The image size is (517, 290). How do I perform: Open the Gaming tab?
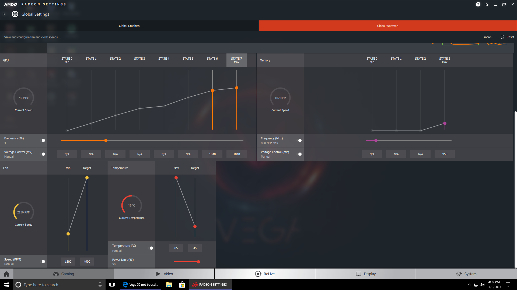tap(64, 274)
